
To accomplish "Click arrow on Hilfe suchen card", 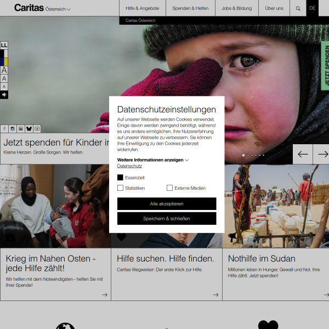I will point(215,295).
